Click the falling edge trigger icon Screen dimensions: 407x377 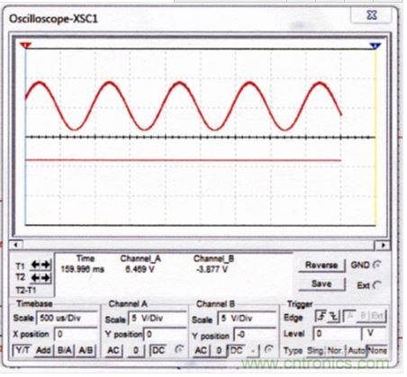coord(334,317)
